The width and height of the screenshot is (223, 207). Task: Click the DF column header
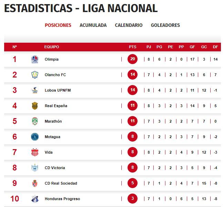point(215,47)
